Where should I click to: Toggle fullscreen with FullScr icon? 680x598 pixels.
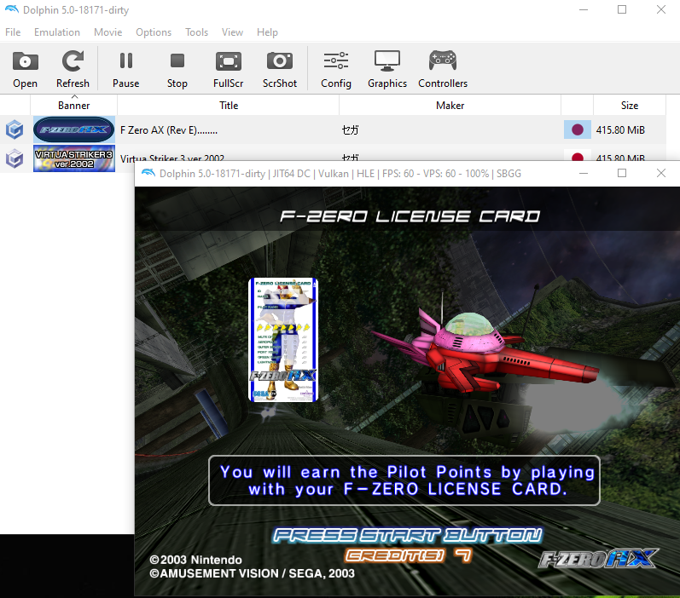point(228,69)
